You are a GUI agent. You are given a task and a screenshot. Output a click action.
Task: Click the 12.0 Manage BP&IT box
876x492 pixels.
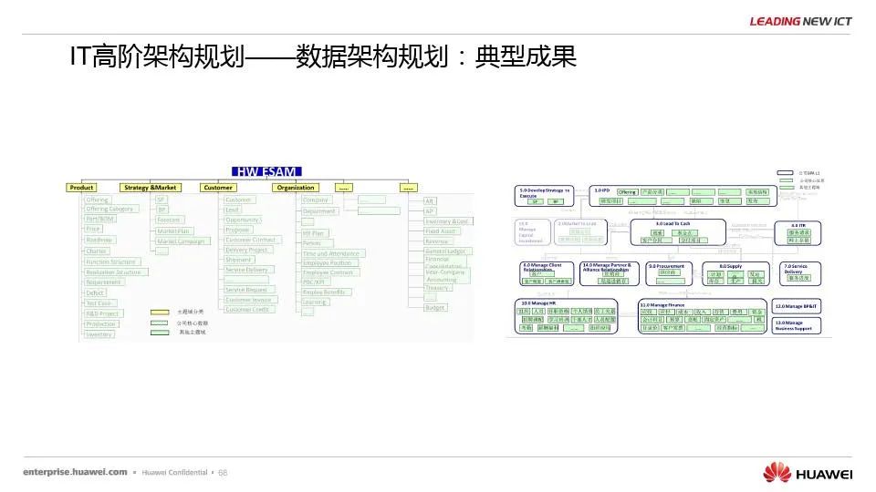click(x=795, y=307)
